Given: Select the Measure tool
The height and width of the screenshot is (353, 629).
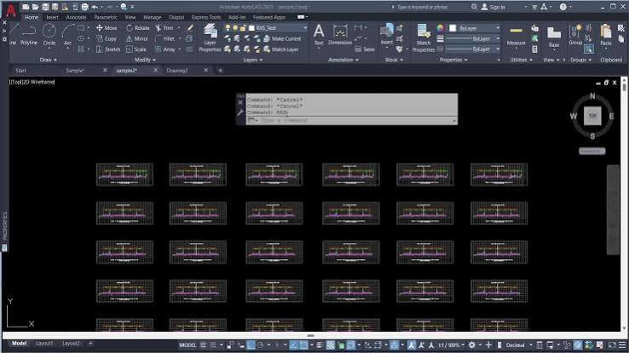Looking at the screenshot, I should (516, 36).
